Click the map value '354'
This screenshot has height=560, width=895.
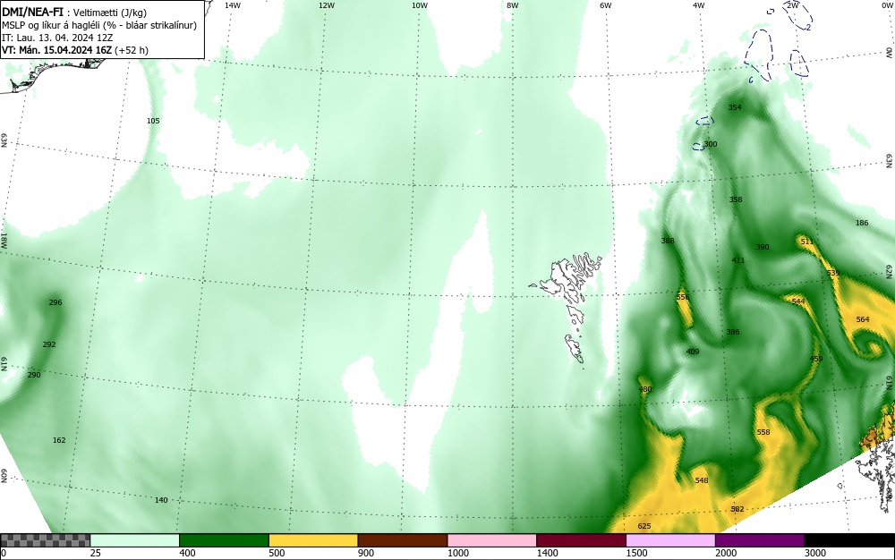pos(735,107)
